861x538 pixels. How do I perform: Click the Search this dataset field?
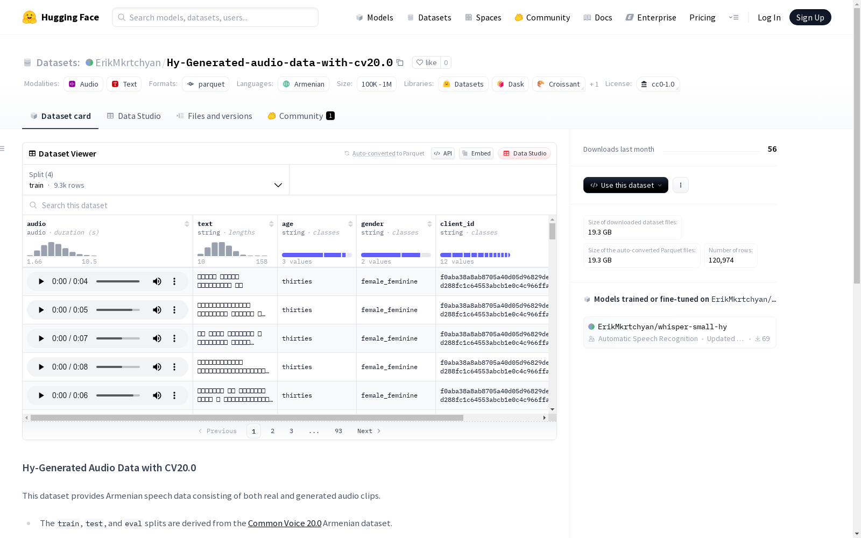pyautogui.click(x=290, y=206)
